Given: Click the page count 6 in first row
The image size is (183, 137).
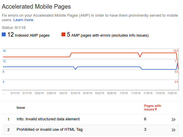Looking at the screenshot, I should coord(145,119).
